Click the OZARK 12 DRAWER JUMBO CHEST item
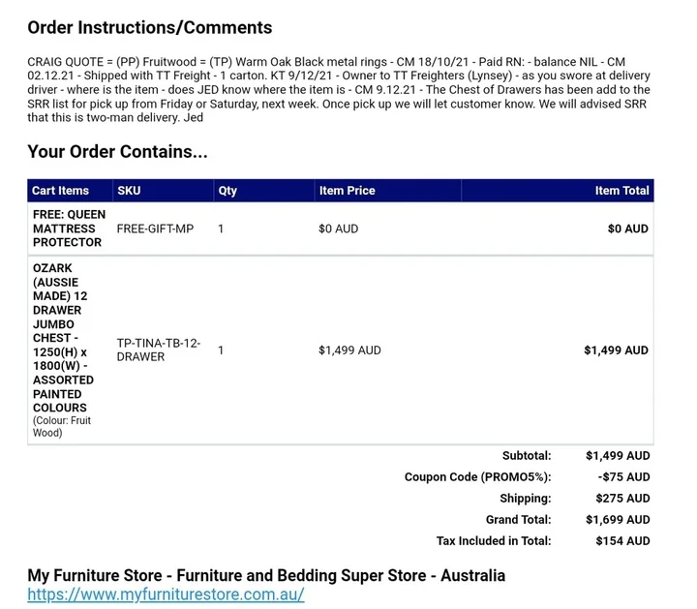Screen dimensions: 697x609 tap(63, 338)
